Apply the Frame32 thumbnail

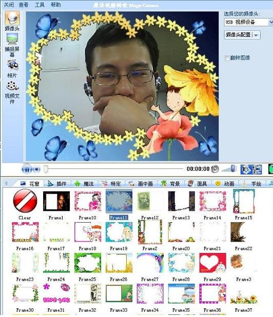(88, 293)
